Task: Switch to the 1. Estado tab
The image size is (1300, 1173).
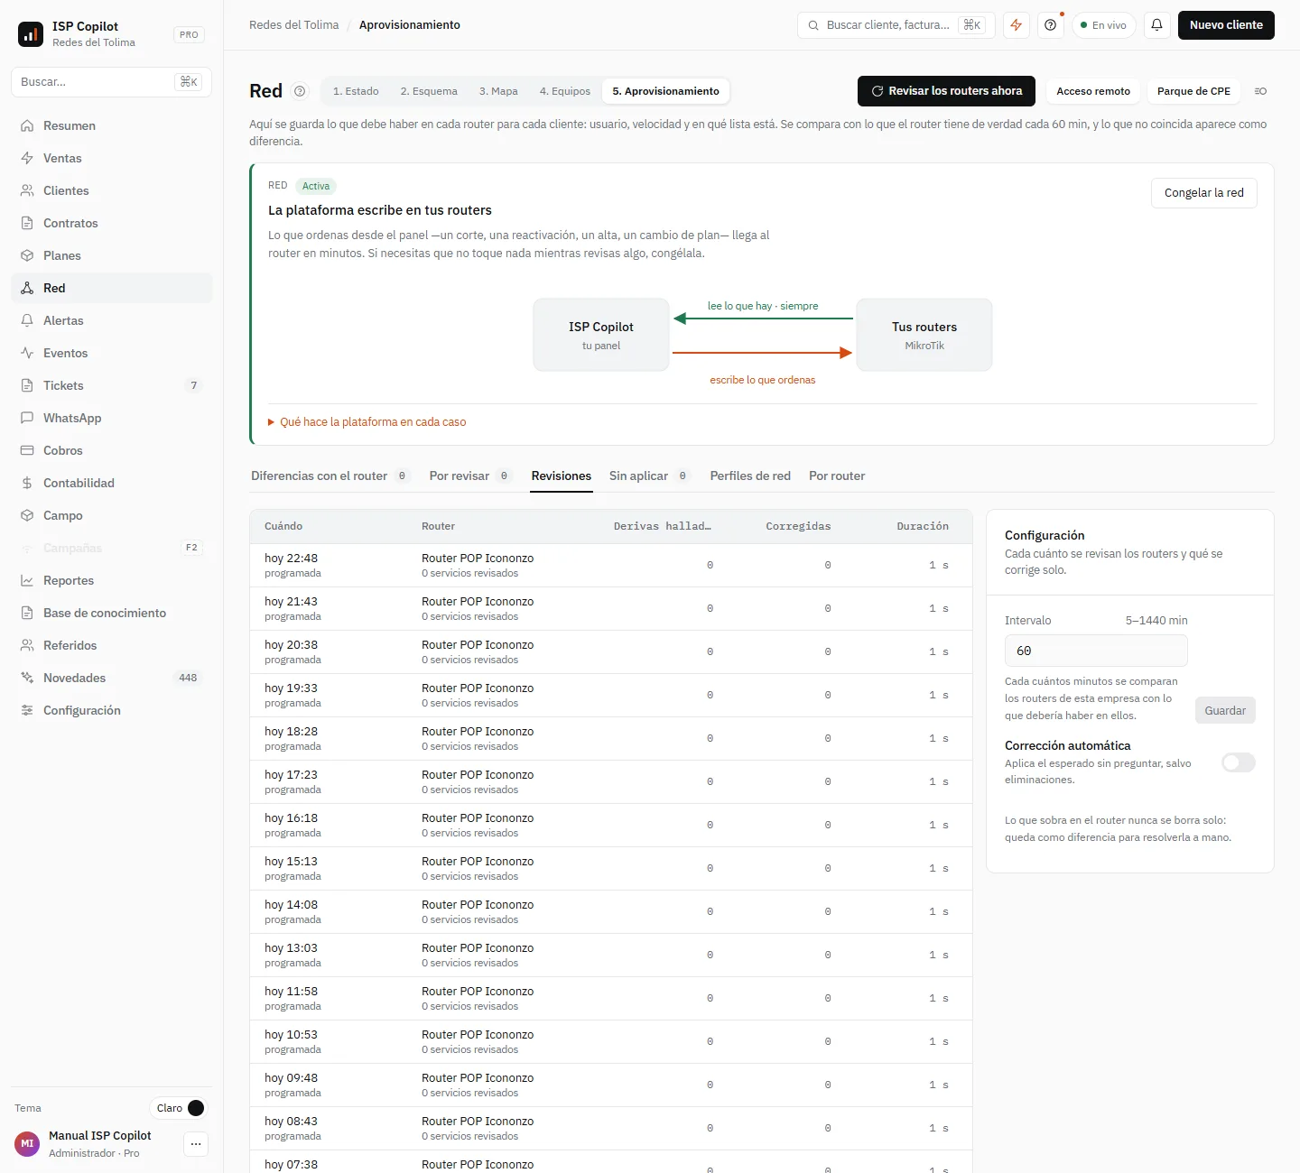Action: tap(356, 91)
